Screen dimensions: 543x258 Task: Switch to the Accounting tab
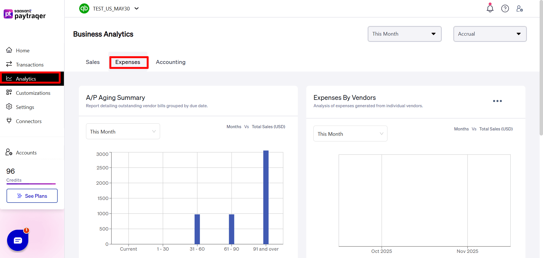[x=171, y=62]
